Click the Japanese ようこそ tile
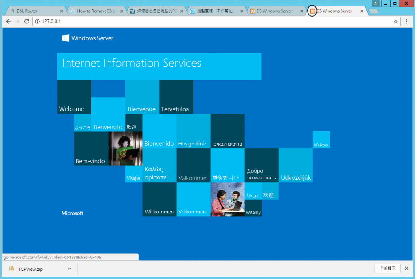The image size is (415, 279). tap(83, 123)
